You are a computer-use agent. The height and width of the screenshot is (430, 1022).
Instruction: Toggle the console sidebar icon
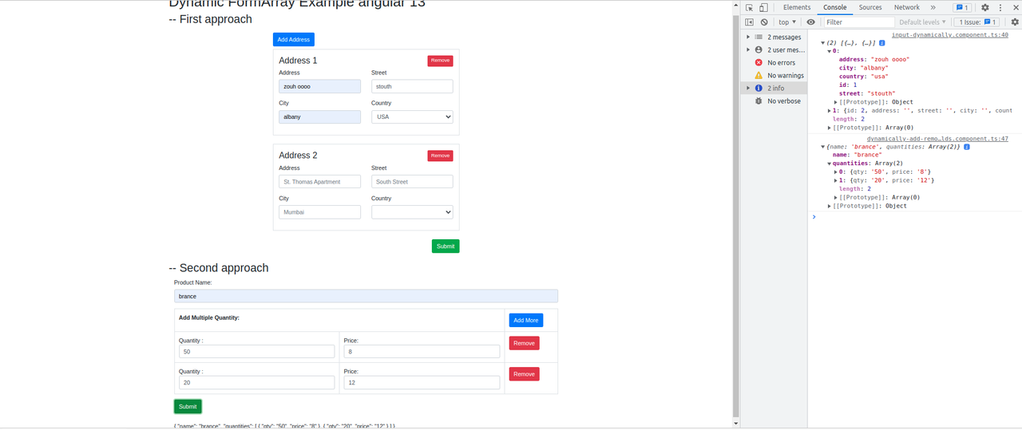click(749, 22)
